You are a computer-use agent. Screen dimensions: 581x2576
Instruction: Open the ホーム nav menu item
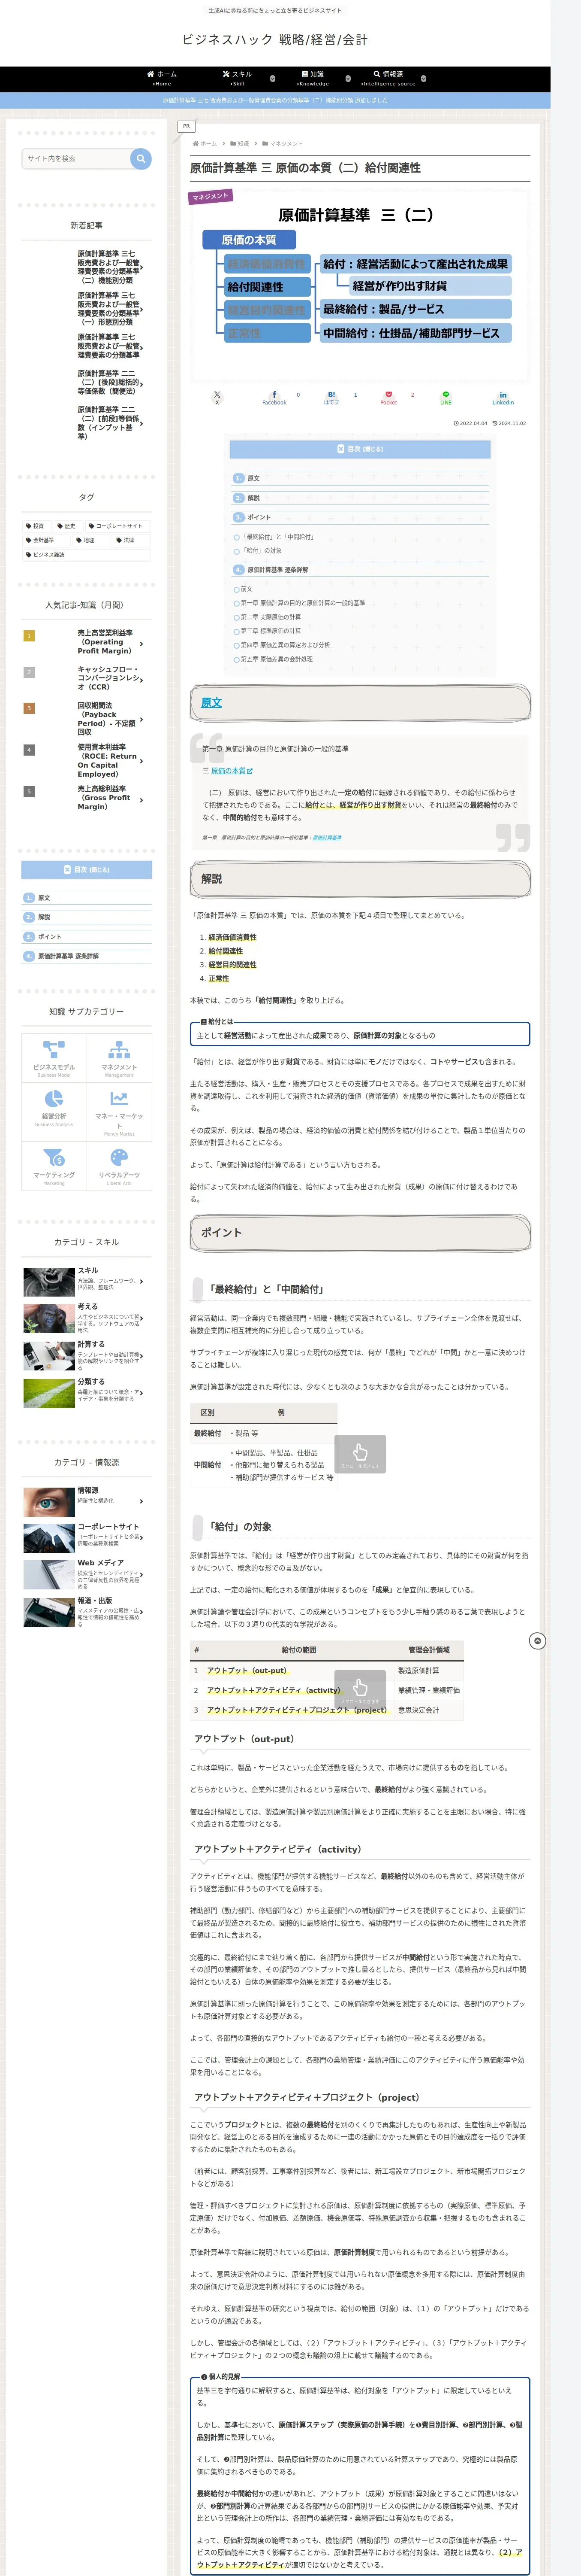click(x=162, y=78)
